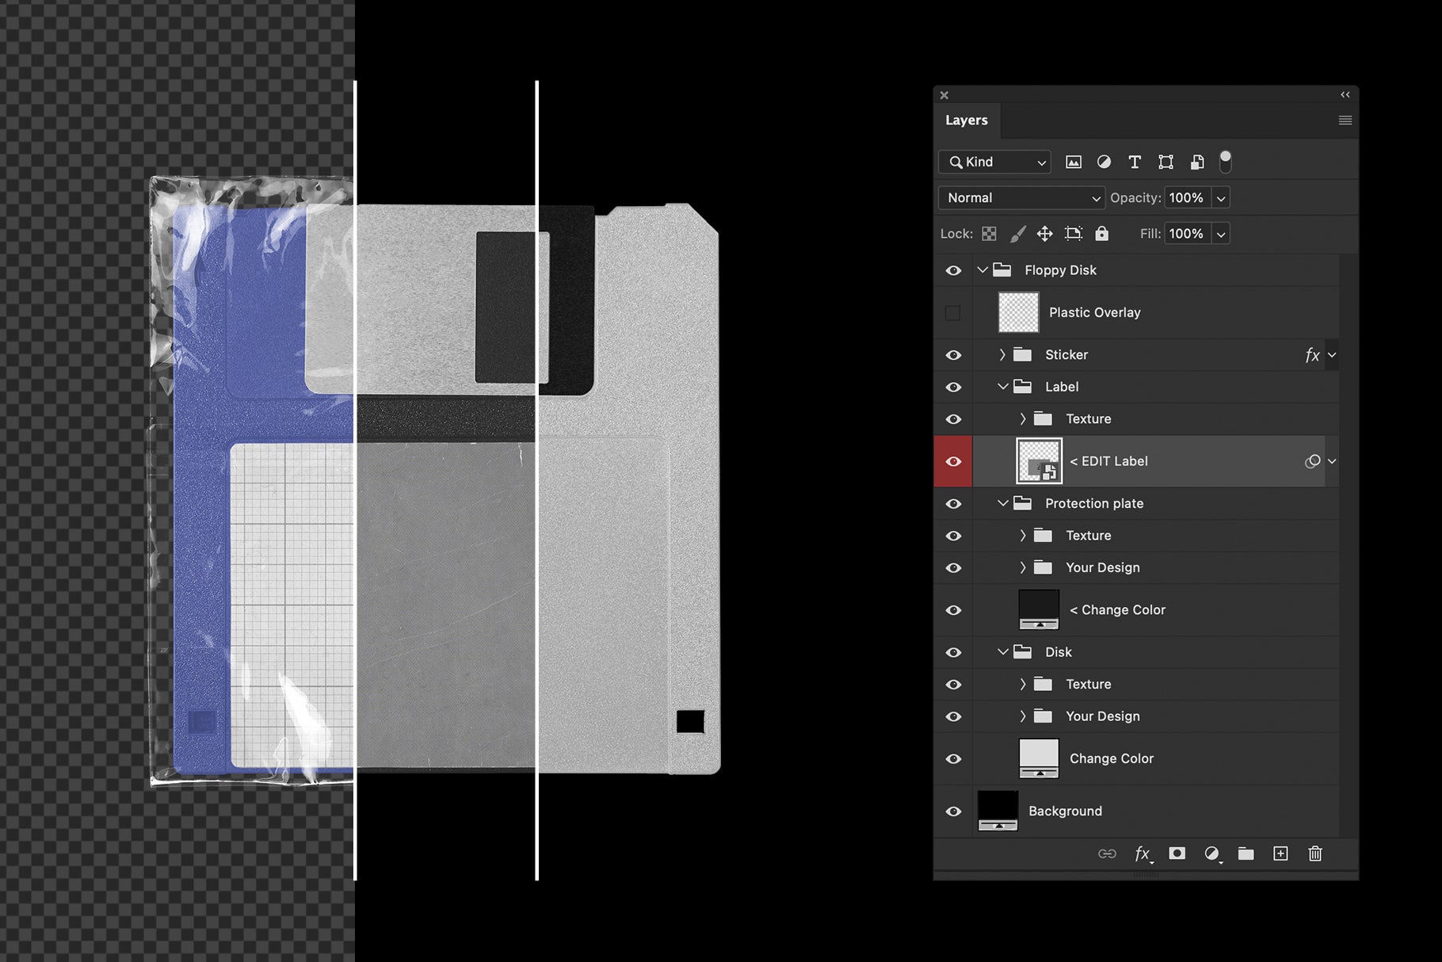Link selected layers together
The height and width of the screenshot is (962, 1442).
click(1106, 853)
